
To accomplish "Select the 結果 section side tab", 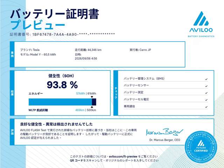I will click(12, 93).
